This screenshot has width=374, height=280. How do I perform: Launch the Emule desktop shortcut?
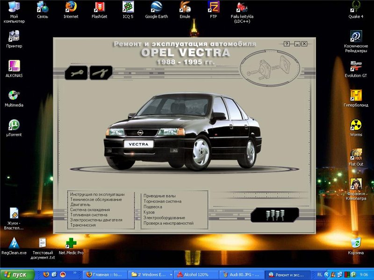185,10
